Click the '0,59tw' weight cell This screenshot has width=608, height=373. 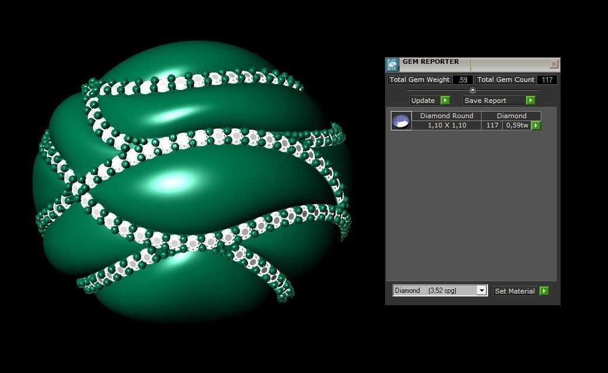[517, 126]
